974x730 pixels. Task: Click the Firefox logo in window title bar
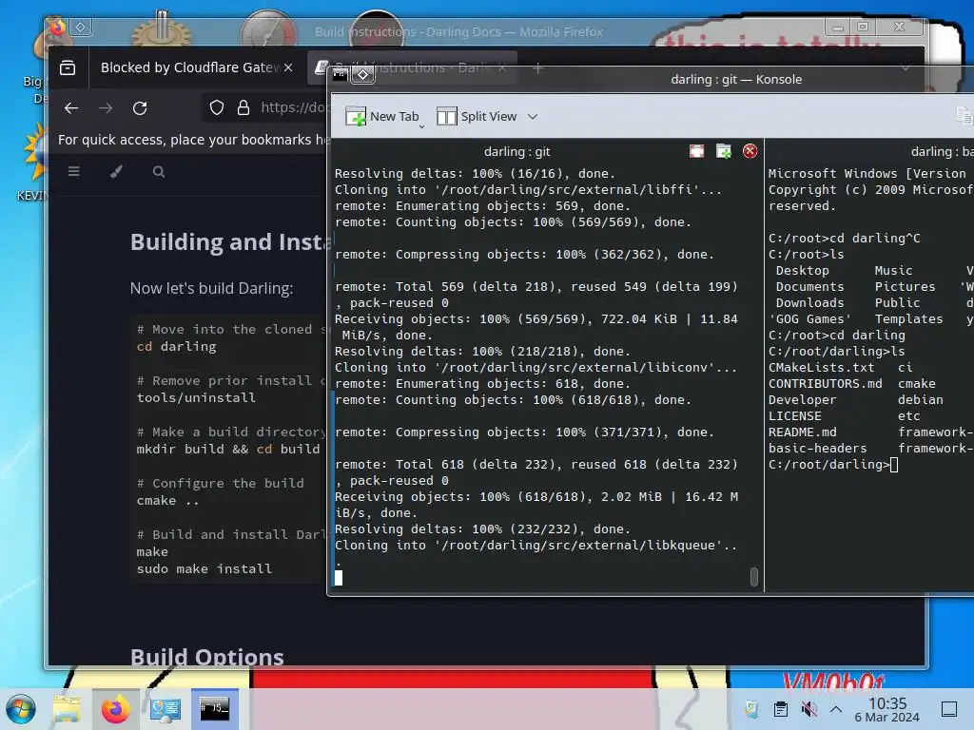click(58, 27)
